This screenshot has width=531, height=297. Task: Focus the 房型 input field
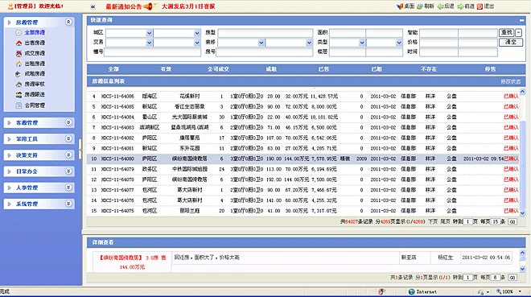[x=265, y=33]
